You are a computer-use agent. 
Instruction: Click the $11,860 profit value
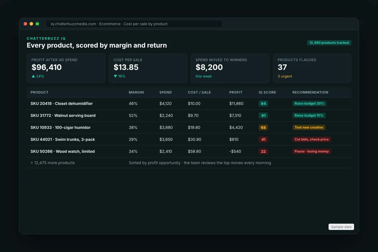click(236, 104)
